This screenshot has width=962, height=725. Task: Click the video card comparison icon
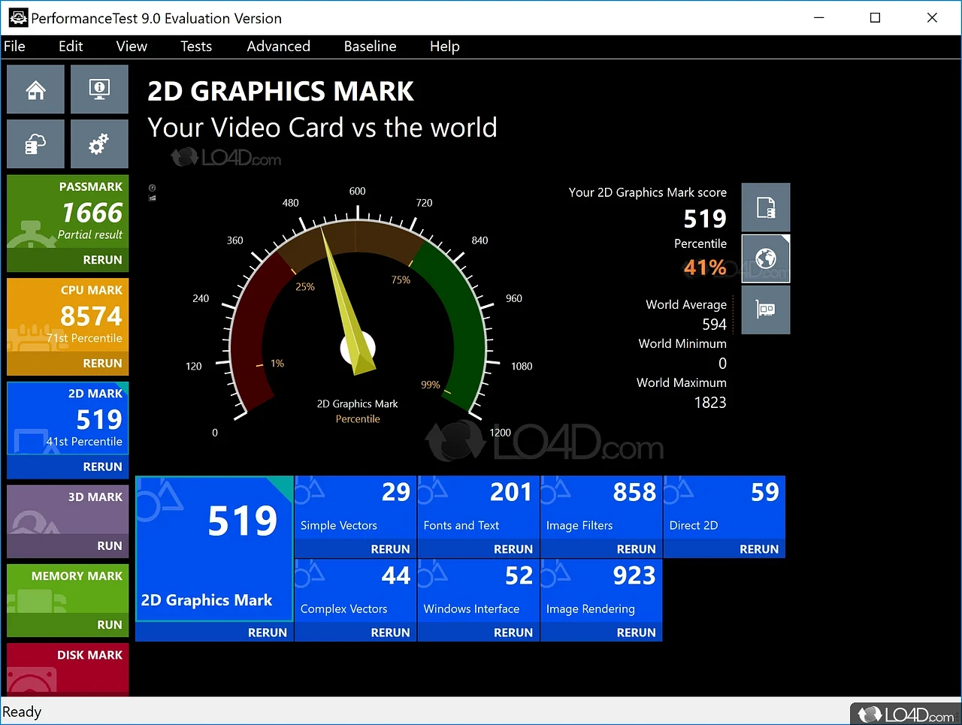coord(765,310)
